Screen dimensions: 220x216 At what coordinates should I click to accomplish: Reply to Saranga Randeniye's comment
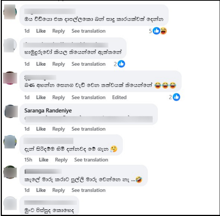tap(58, 129)
